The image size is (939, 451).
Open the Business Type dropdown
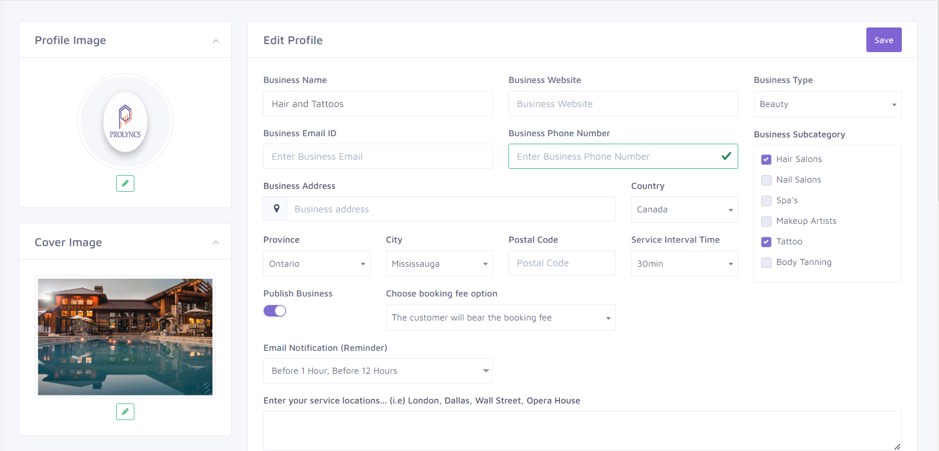tap(827, 104)
